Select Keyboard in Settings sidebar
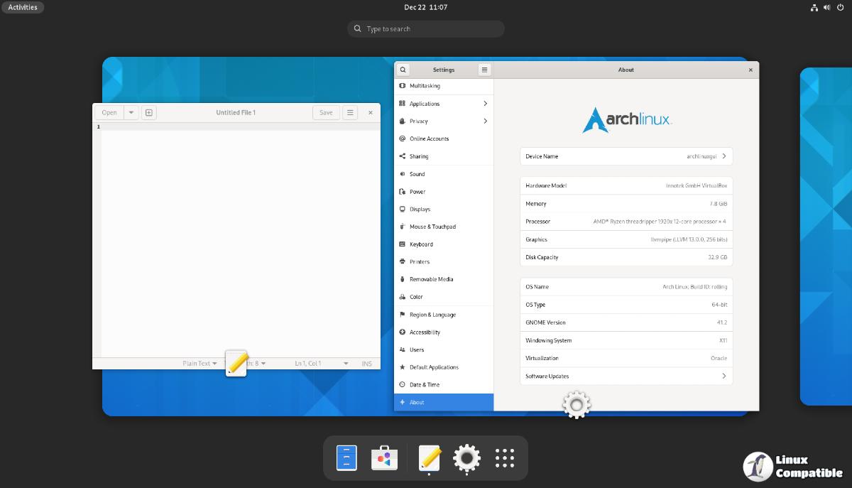 coord(421,244)
